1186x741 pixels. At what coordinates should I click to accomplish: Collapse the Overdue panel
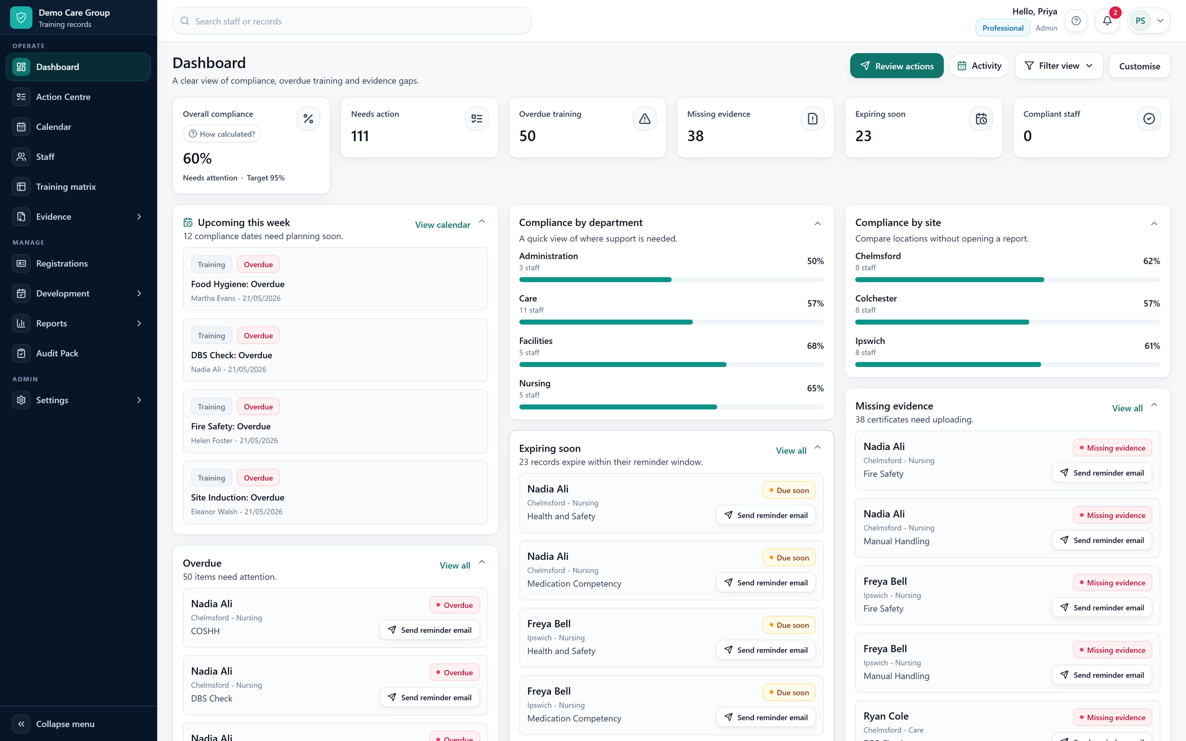482,562
